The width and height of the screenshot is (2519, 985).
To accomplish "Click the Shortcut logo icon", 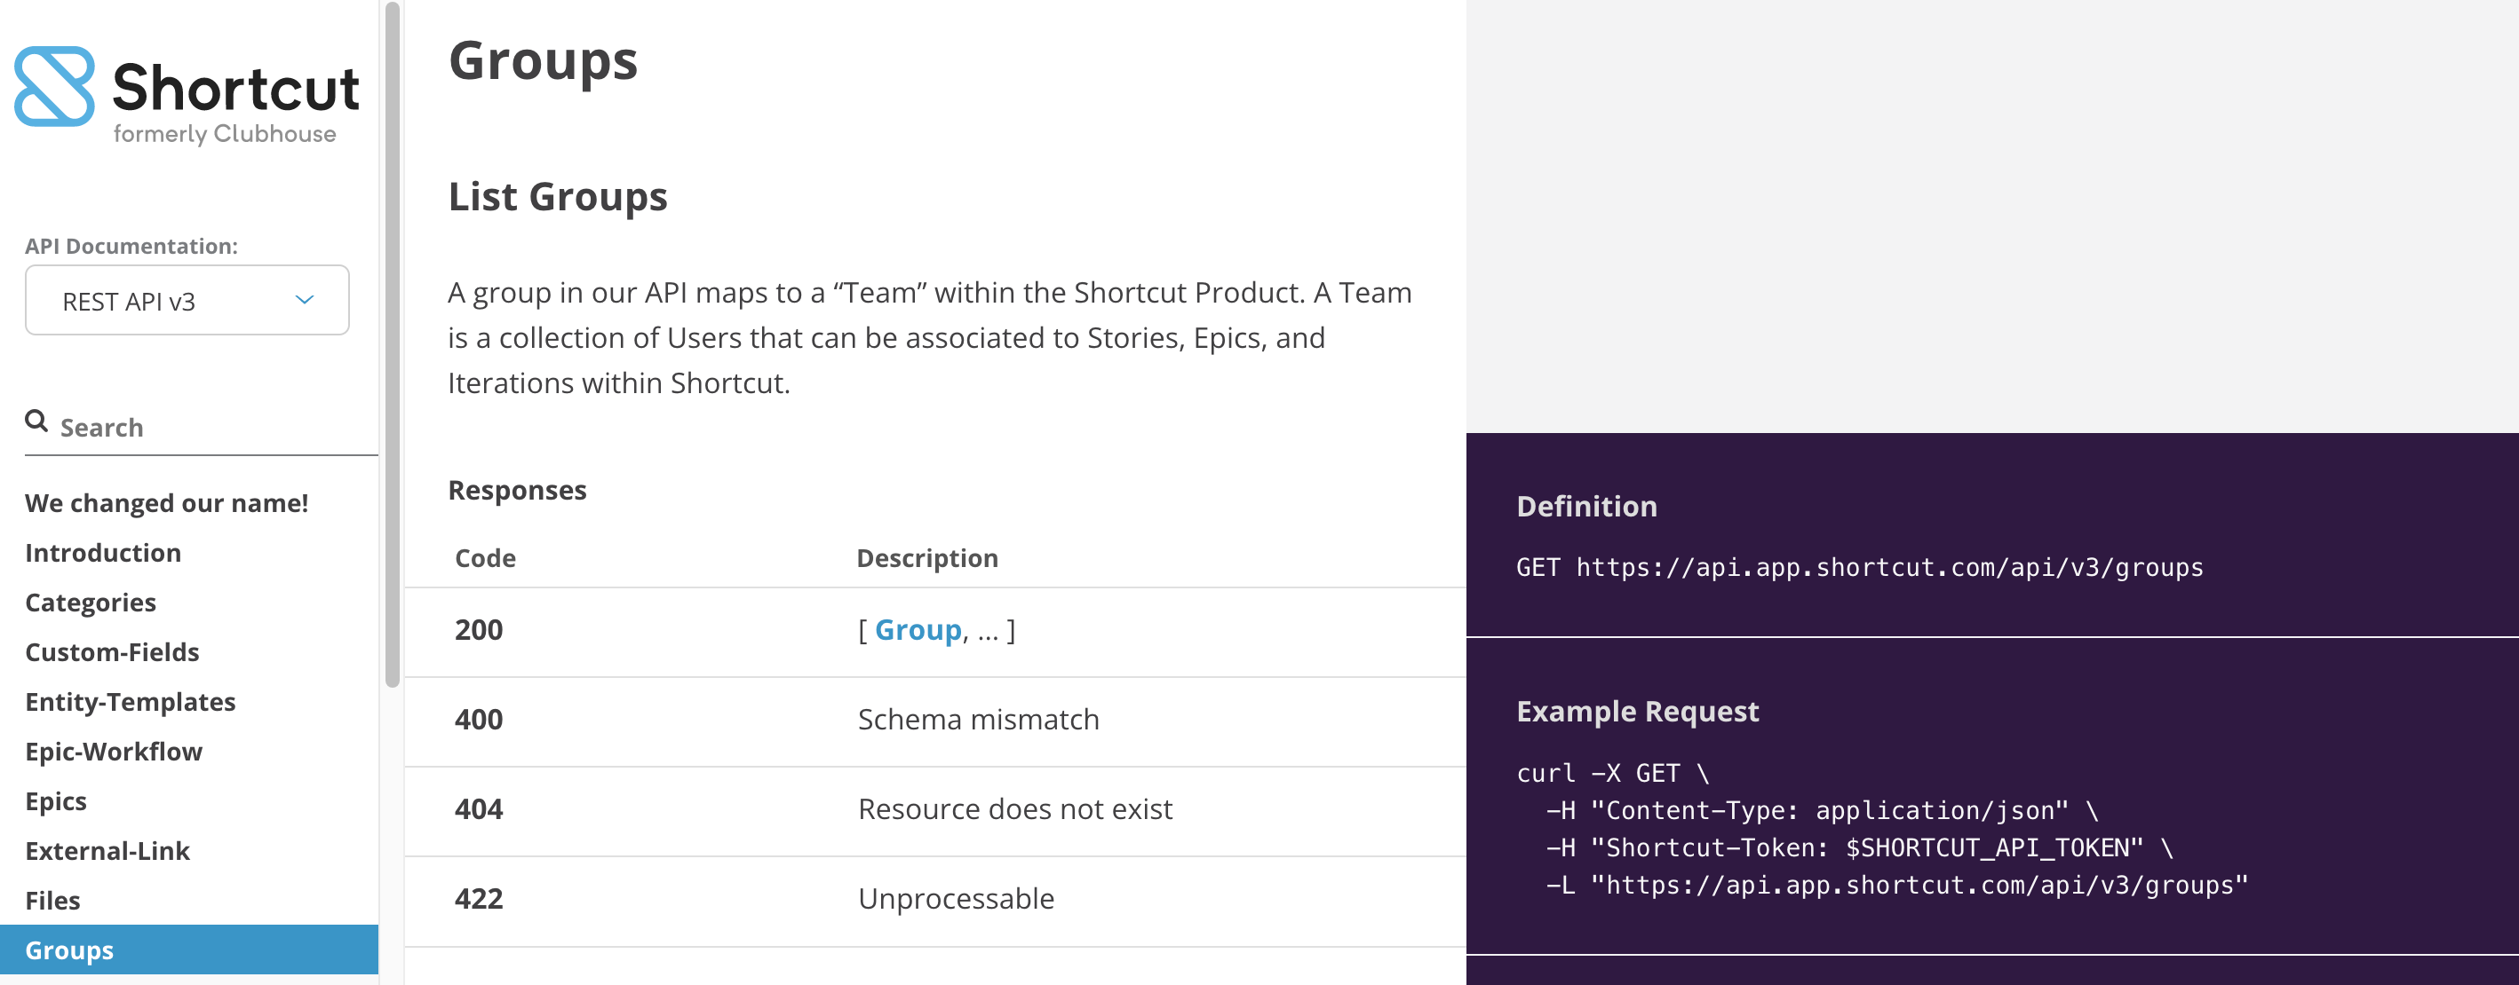I will point(55,87).
